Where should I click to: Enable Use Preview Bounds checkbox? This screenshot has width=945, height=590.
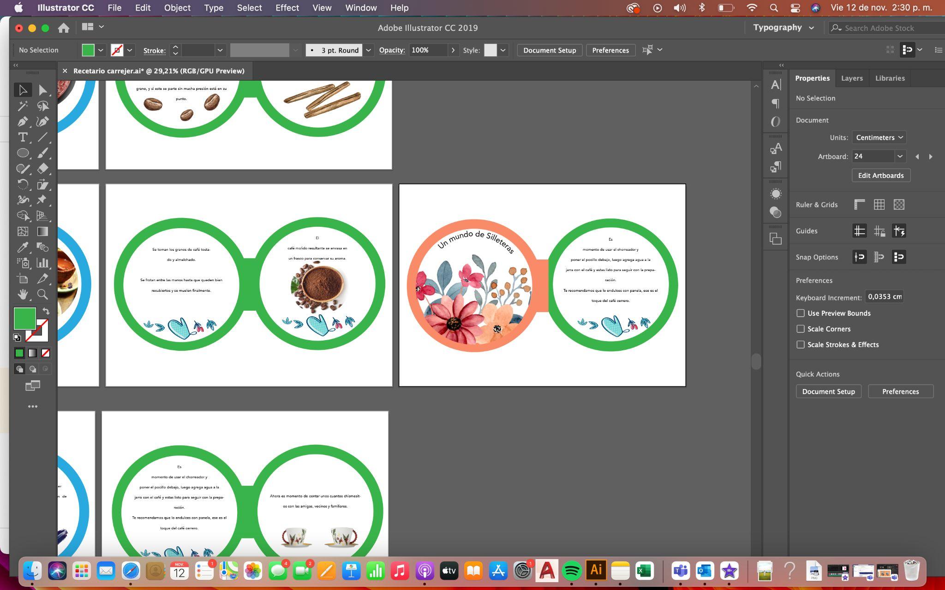point(801,313)
